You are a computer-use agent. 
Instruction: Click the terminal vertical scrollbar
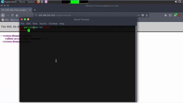(136, 64)
